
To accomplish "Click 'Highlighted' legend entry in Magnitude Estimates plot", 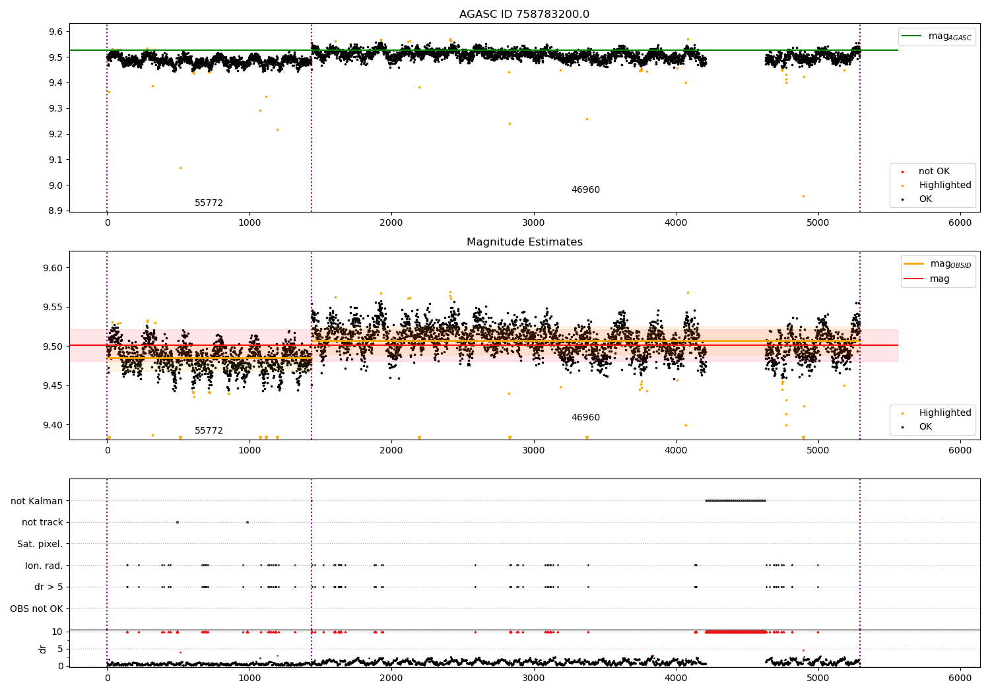I will click(945, 413).
